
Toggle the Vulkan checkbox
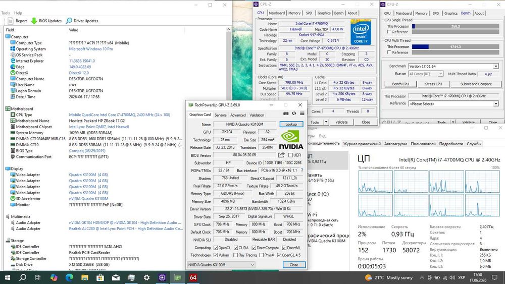tap(216, 255)
